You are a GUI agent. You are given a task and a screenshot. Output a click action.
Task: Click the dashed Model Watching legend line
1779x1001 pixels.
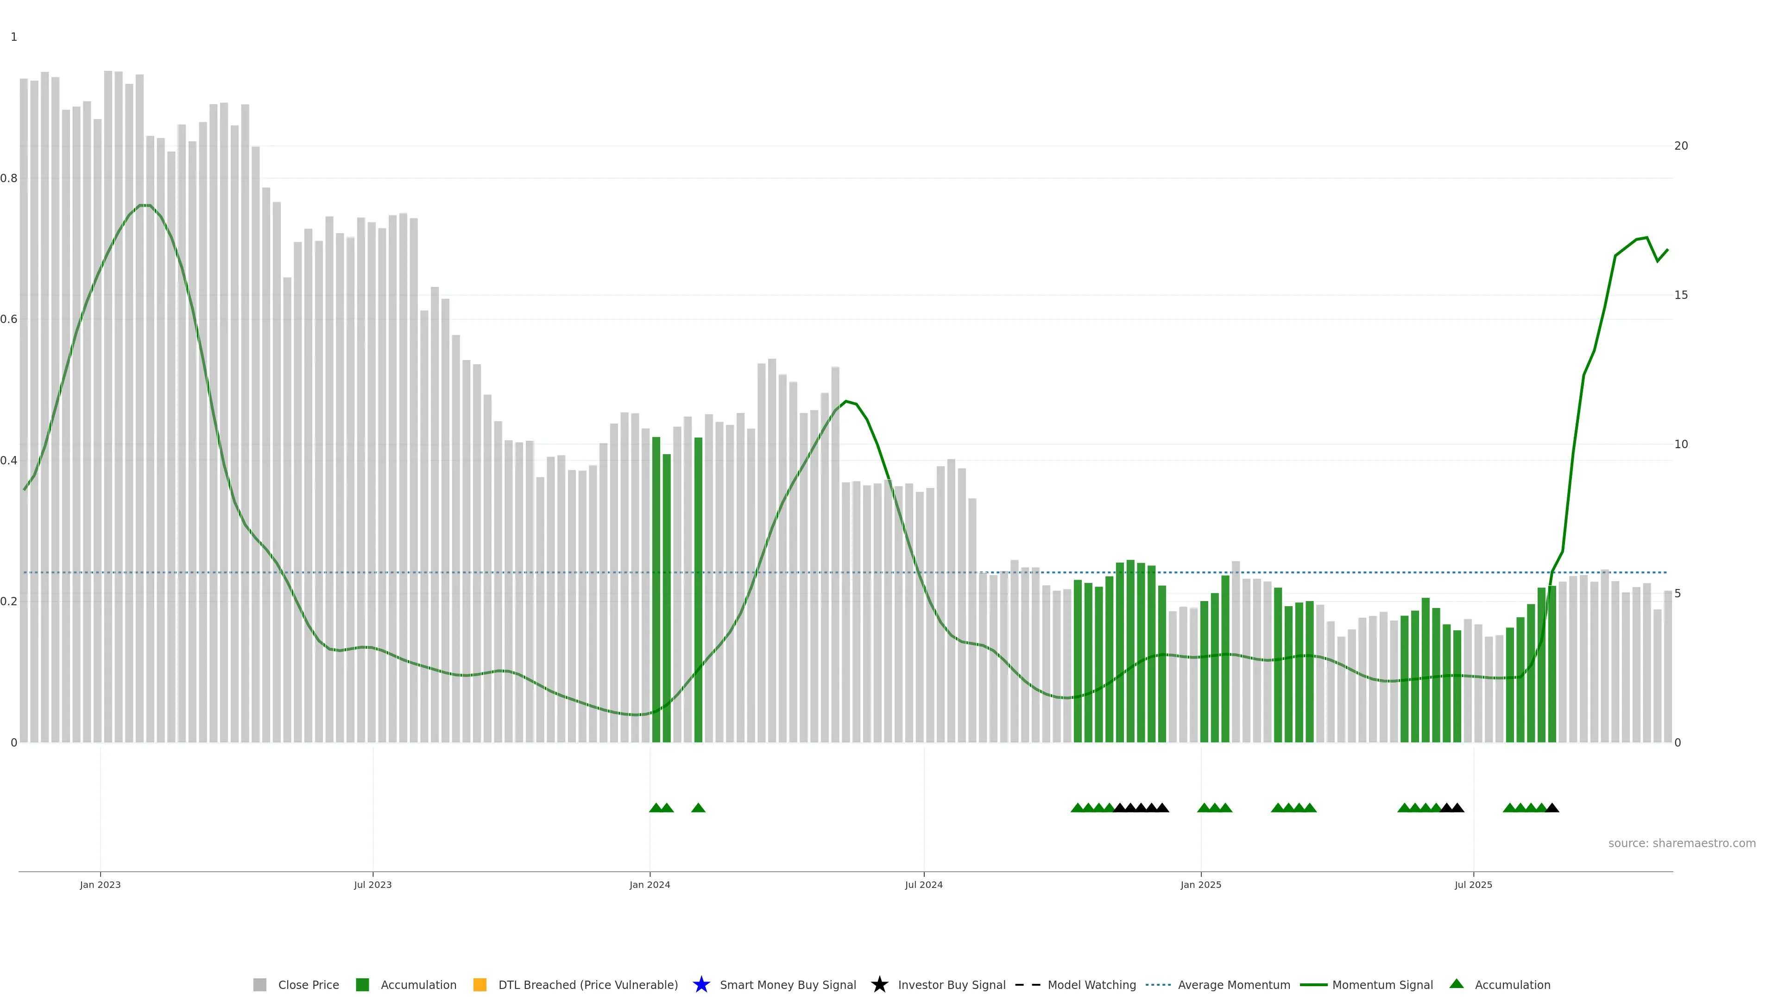(1027, 984)
